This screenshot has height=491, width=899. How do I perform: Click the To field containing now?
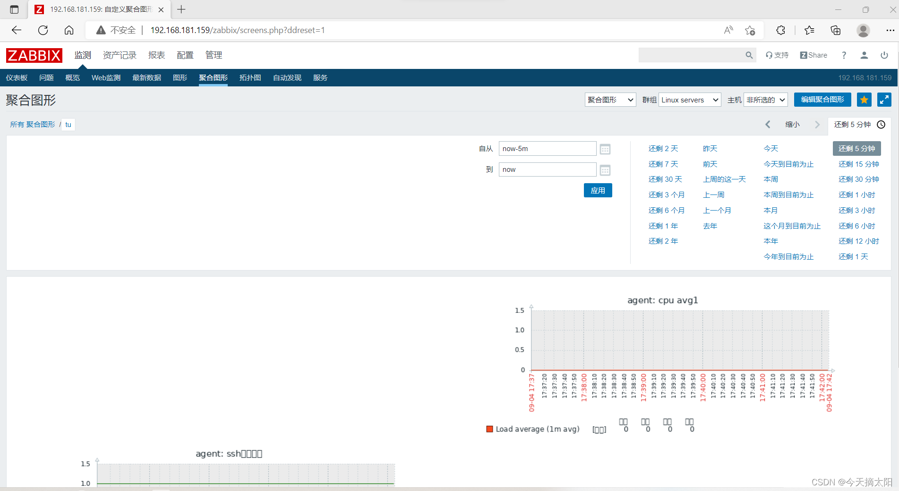[x=548, y=169]
